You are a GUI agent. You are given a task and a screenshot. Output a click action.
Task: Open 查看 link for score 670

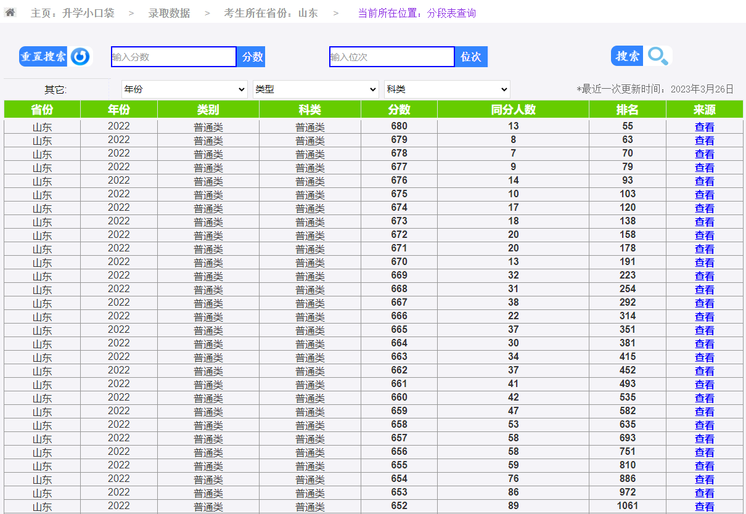[x=704, y=263]
